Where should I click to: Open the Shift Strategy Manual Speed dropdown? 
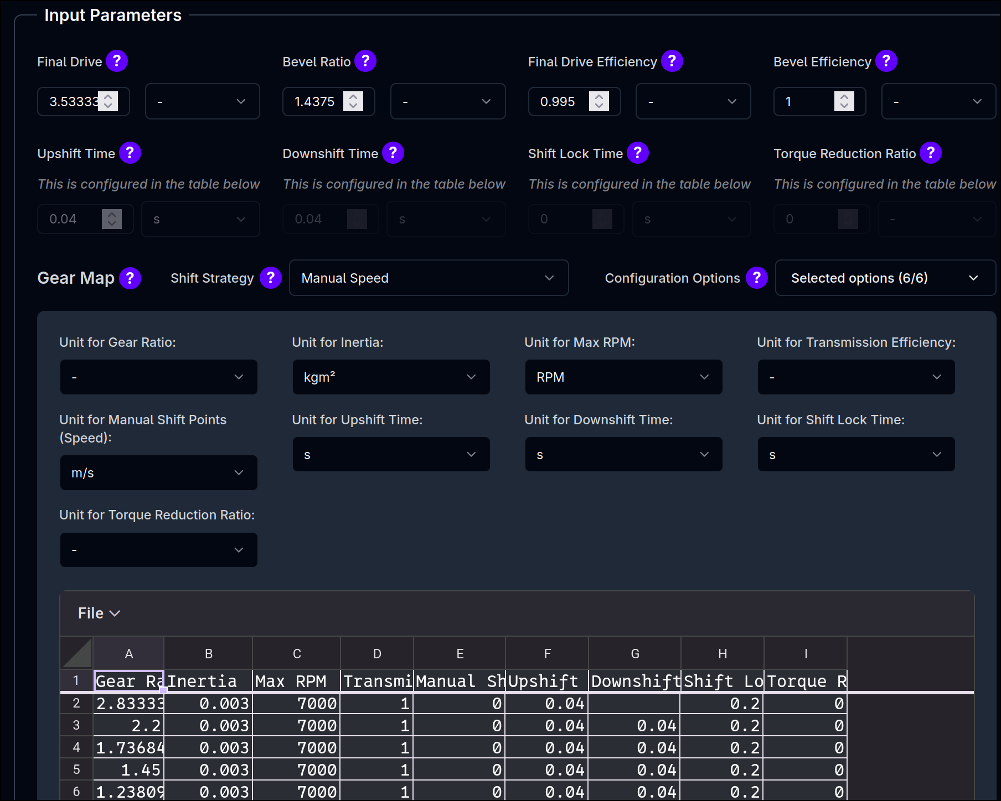click(429, 278)
